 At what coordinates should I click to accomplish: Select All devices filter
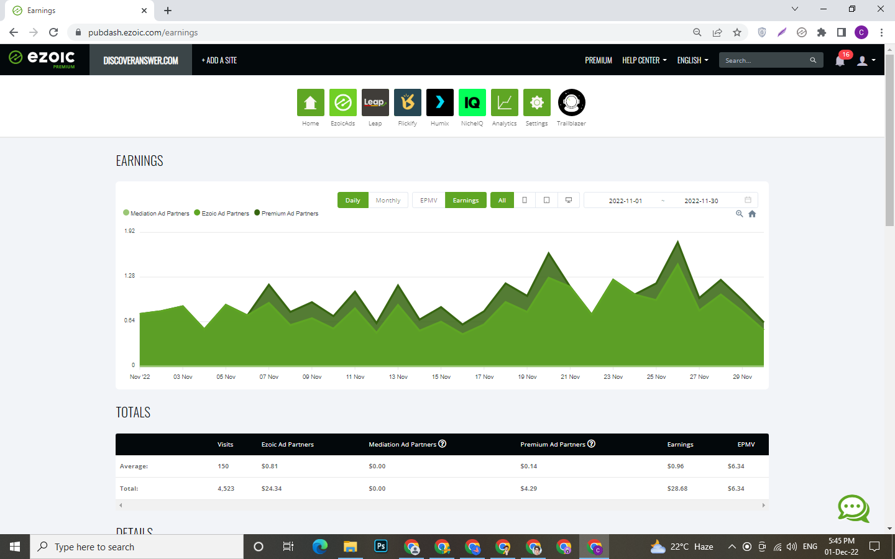(x=502, y=200)
